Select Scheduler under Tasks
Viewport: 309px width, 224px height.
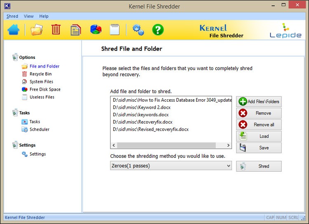39,129
